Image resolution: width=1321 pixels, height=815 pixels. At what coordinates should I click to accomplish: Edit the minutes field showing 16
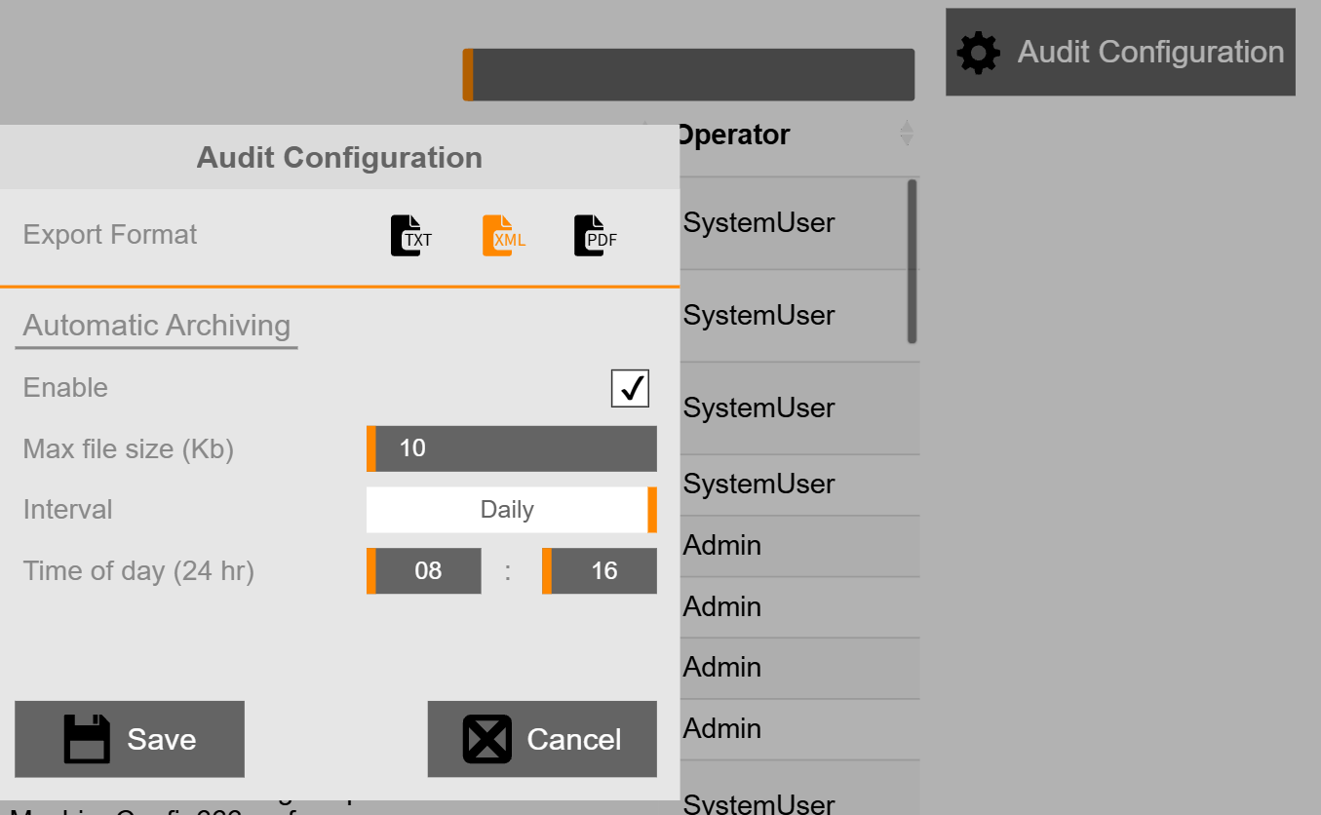tap(602, 571)
